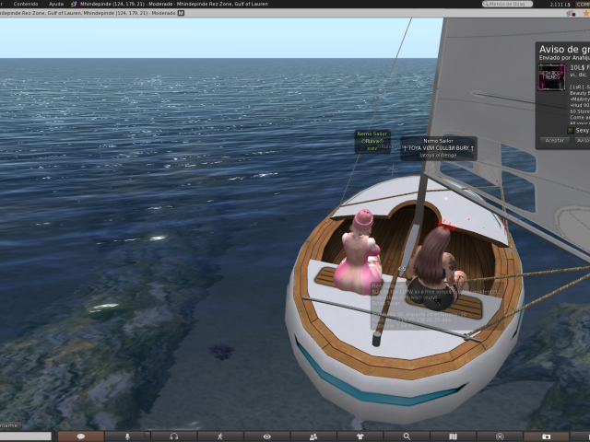This screenshot has width=590, height=442.
Task: Click the microphone voice button
Action: tap(127, 436)
